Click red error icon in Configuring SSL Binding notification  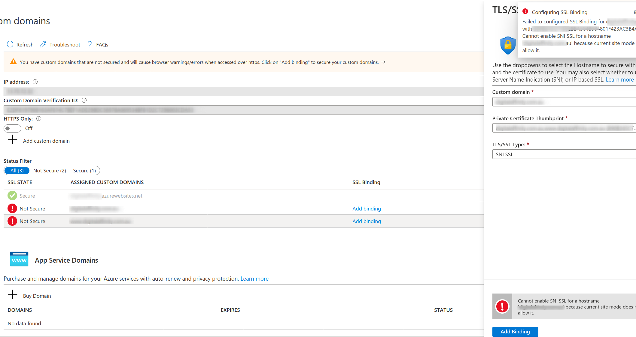click(x=525, y=11)
